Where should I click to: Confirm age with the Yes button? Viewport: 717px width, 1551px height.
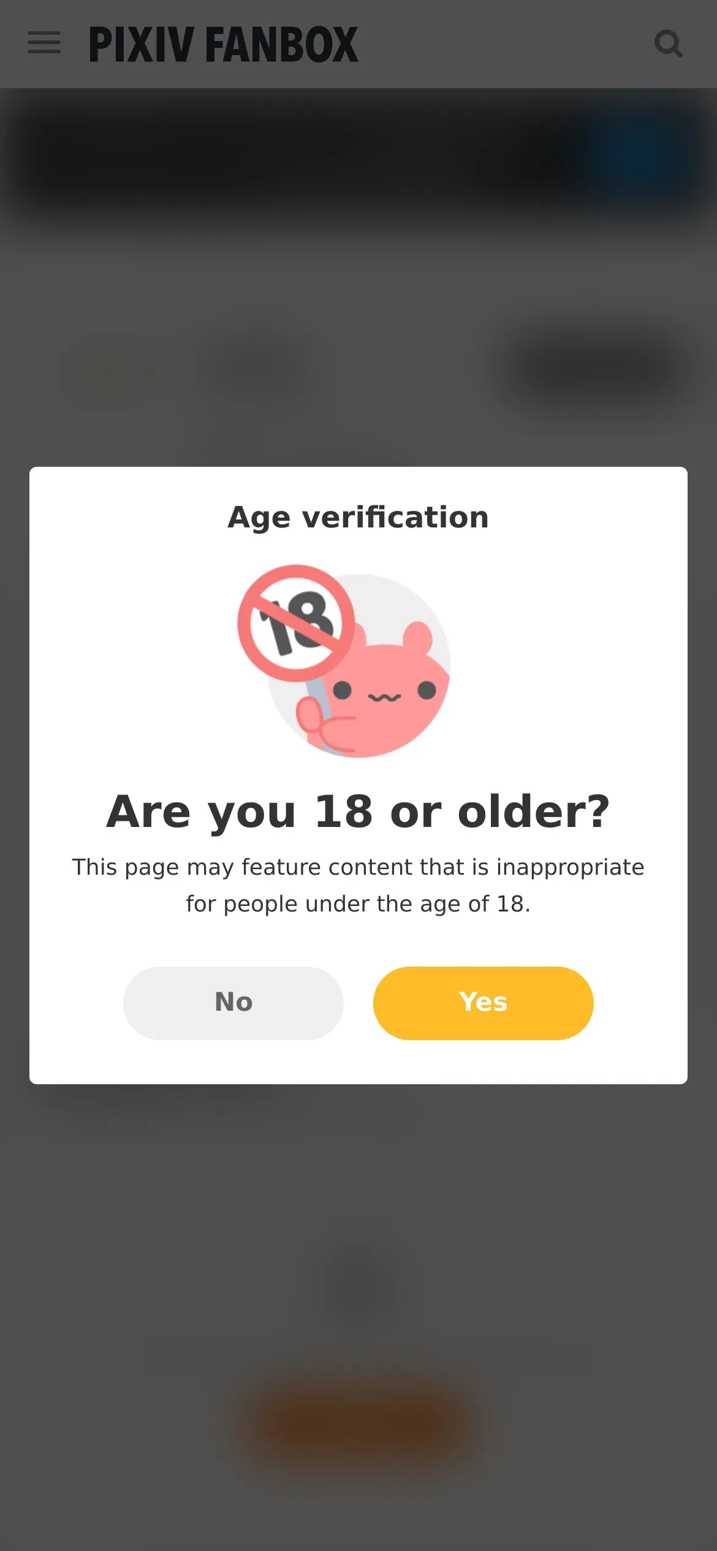coord(483,1003)
